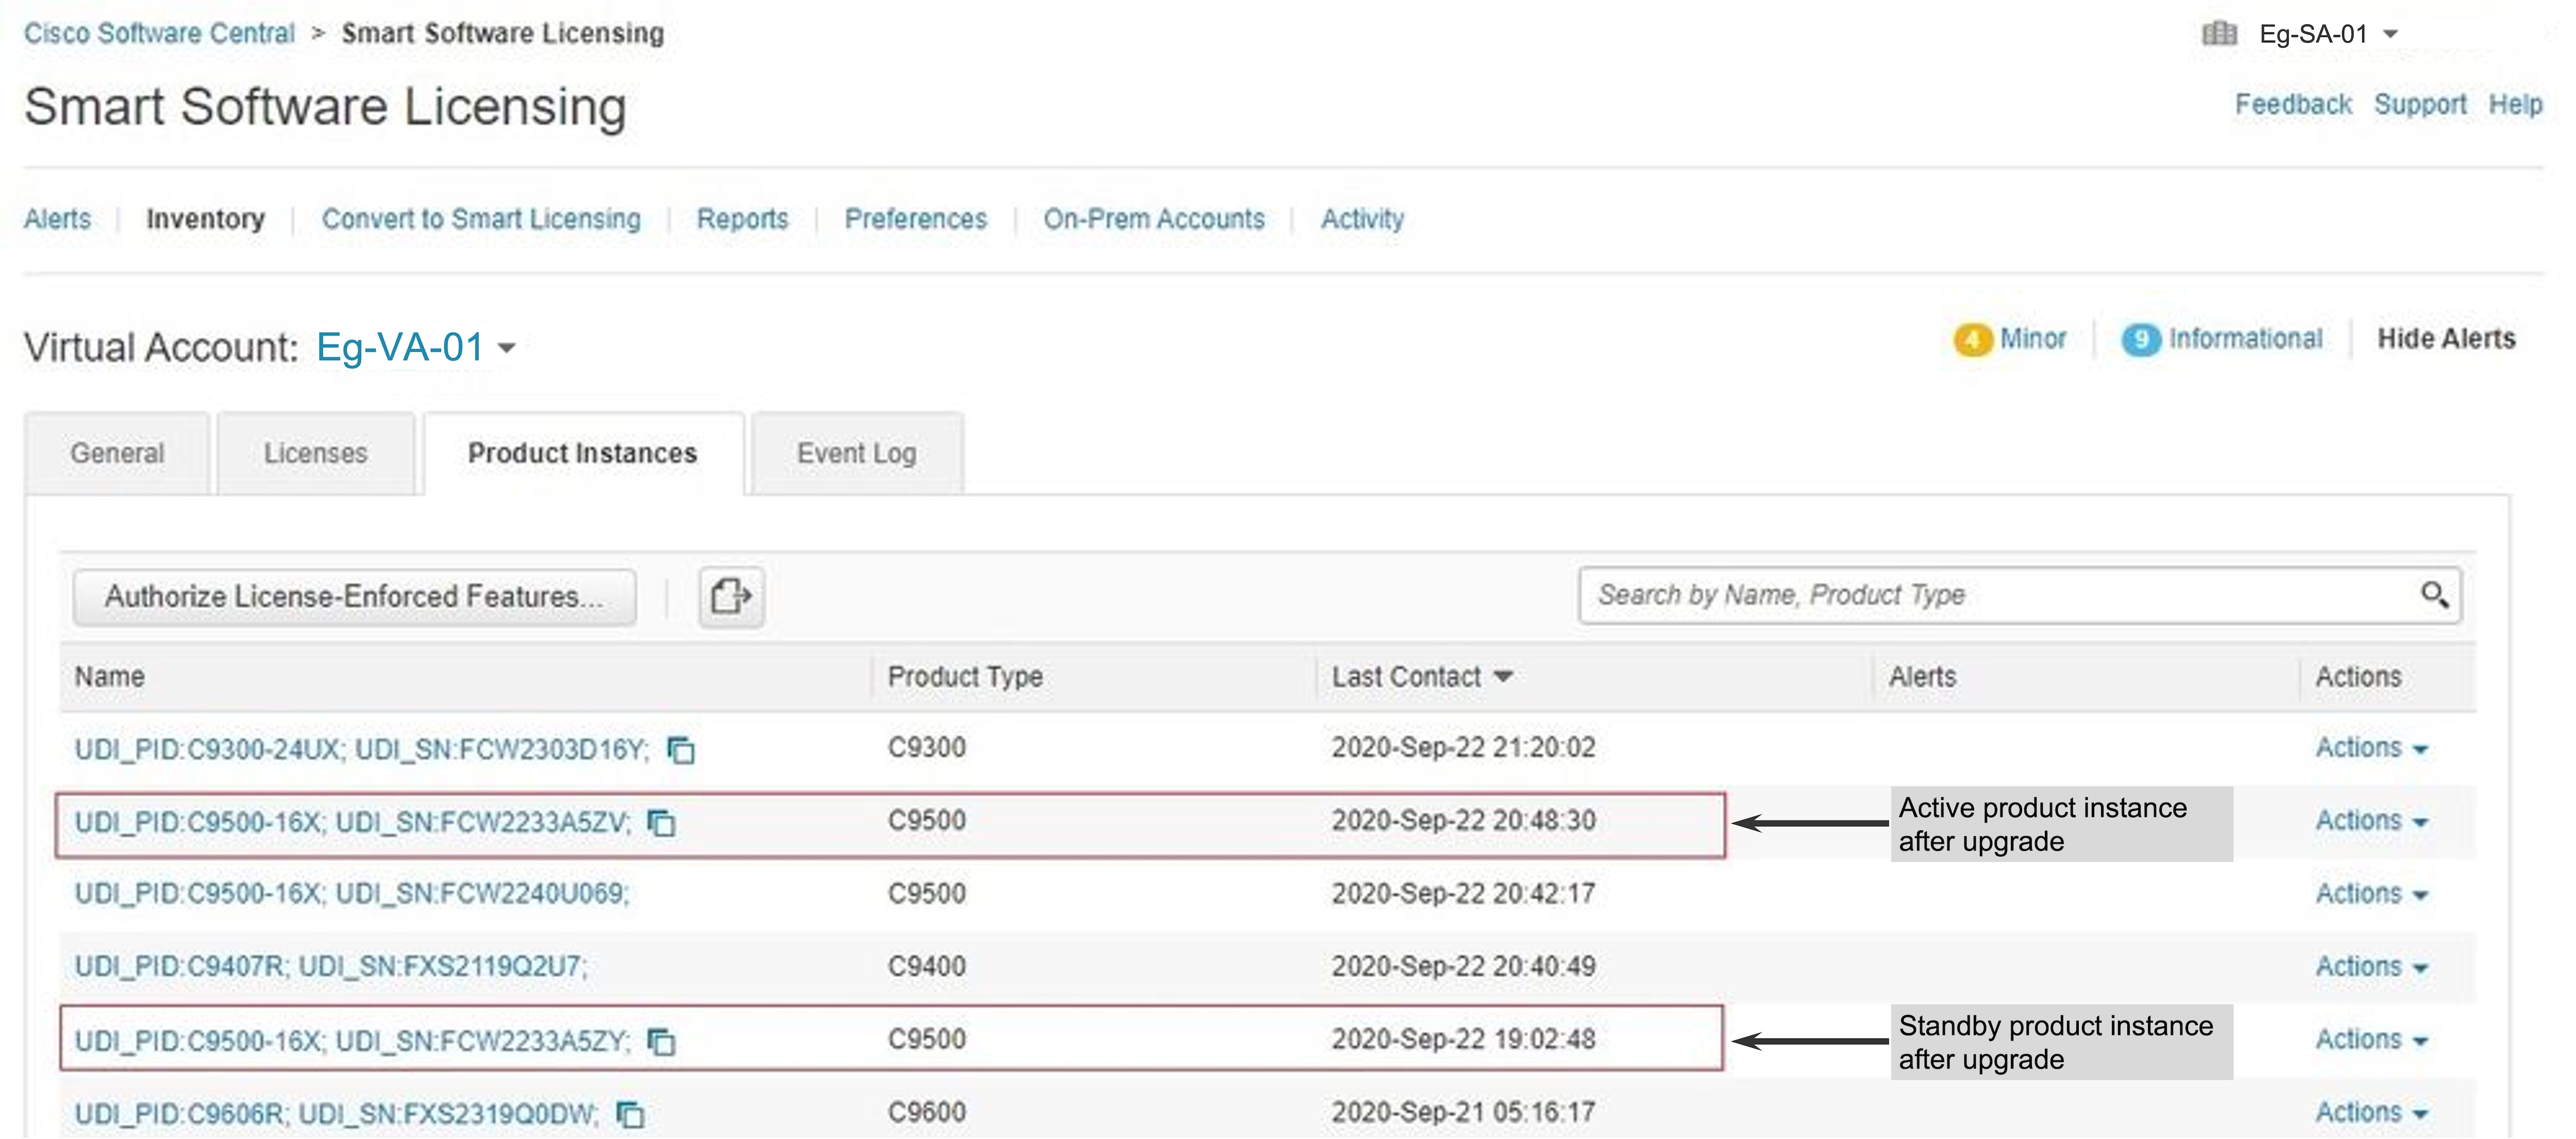Open Actions menu for C9407R row
The height and width of the screenshot is (1139, 2576).
pyautogui.click(x=2371, y=967)
